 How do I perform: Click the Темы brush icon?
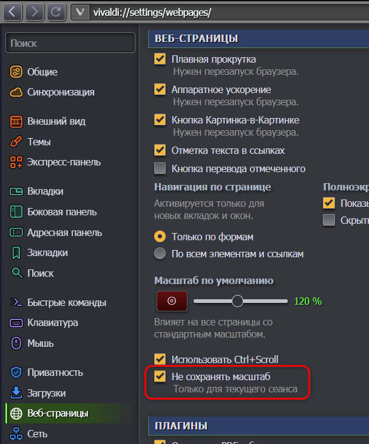(16, 142)
